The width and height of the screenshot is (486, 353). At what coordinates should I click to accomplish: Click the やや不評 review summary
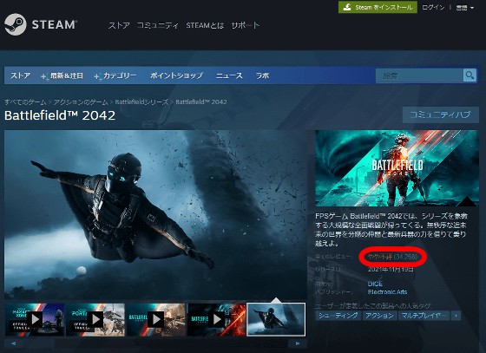click(380, 257)
